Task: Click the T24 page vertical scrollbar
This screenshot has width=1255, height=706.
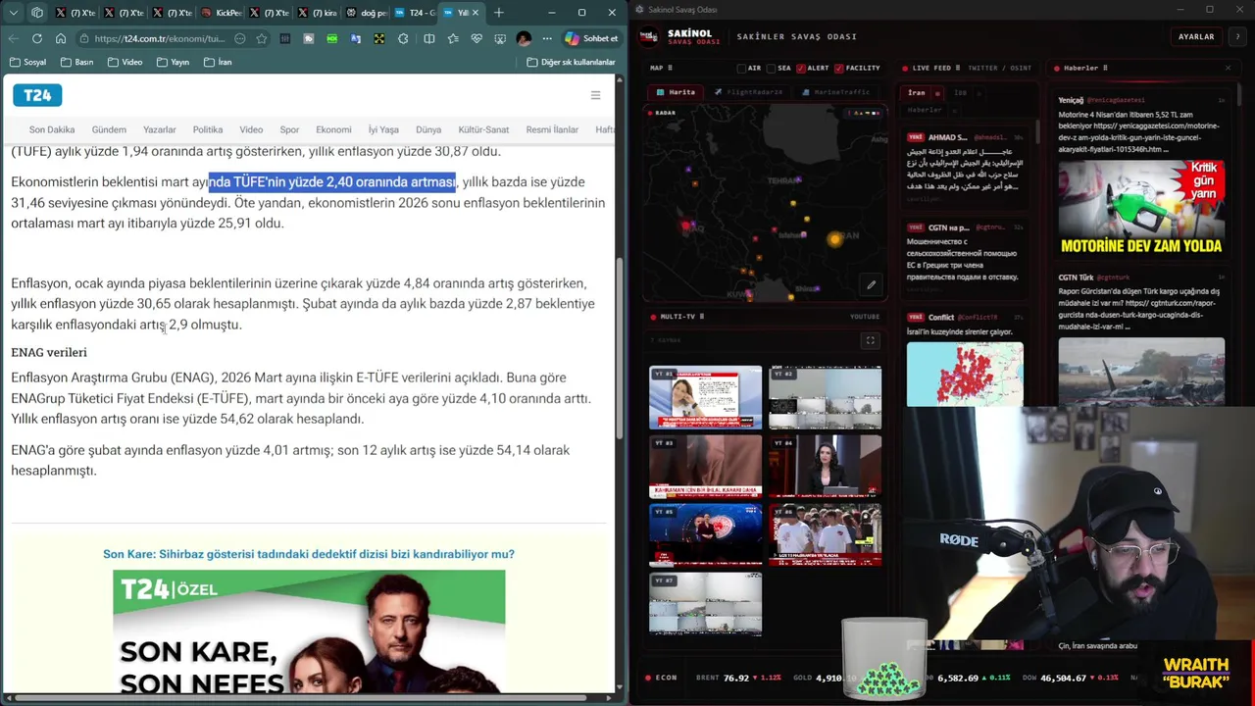Action: 619,348
